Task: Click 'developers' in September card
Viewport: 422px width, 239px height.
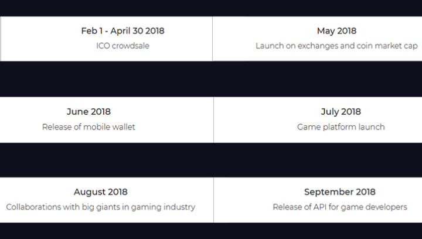Action: pos(386,207)
